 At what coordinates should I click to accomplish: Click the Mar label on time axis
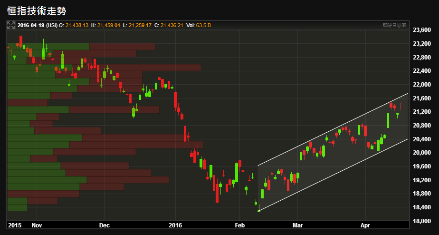[x=297, y=225]
